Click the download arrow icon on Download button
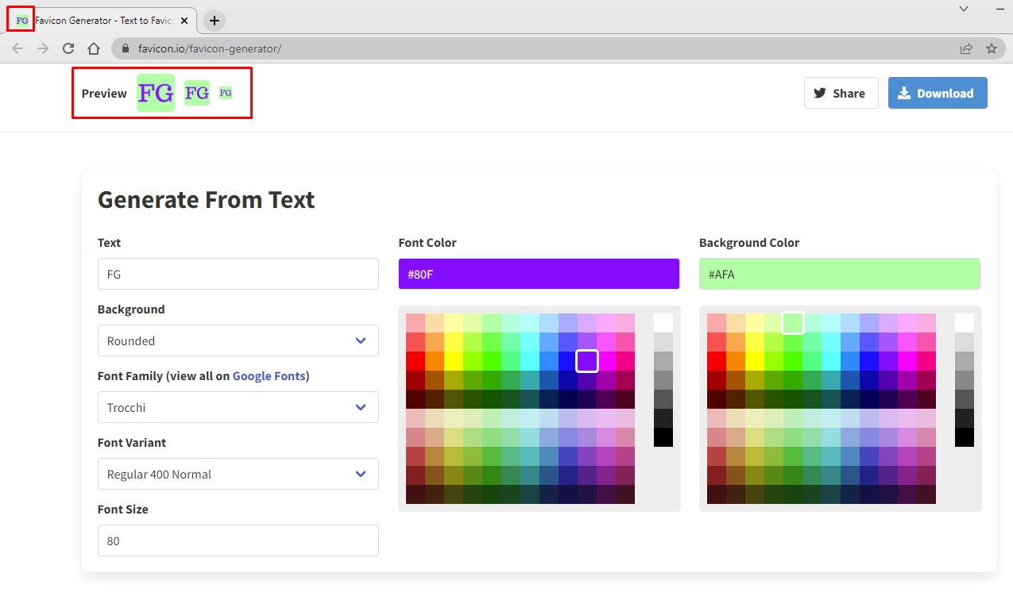1013x596 pixels. click(903, 93)
